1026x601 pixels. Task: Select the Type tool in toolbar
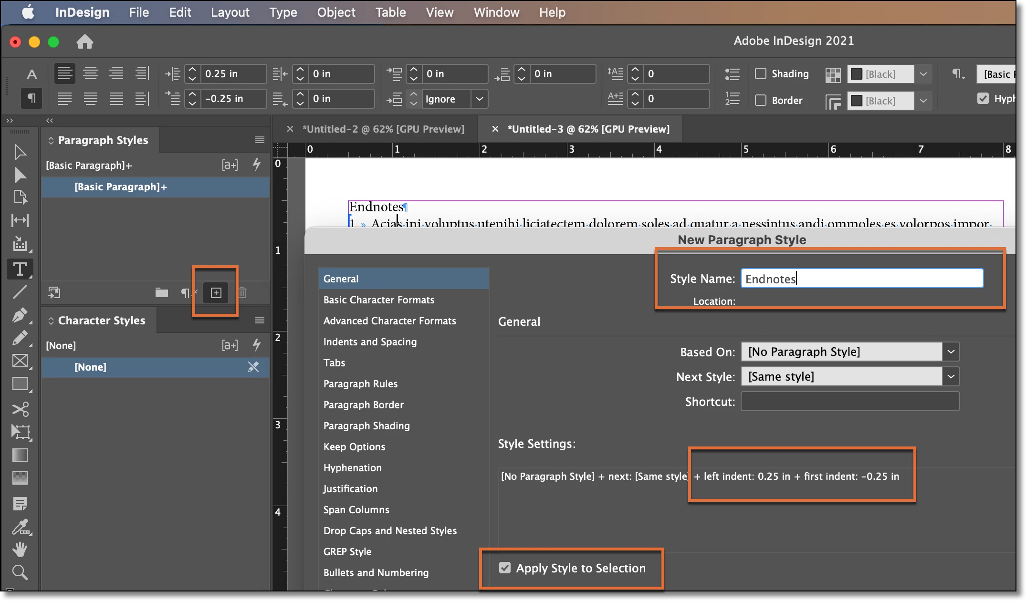[20, 269]
